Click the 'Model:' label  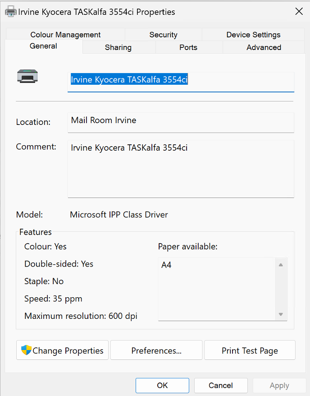29,215
